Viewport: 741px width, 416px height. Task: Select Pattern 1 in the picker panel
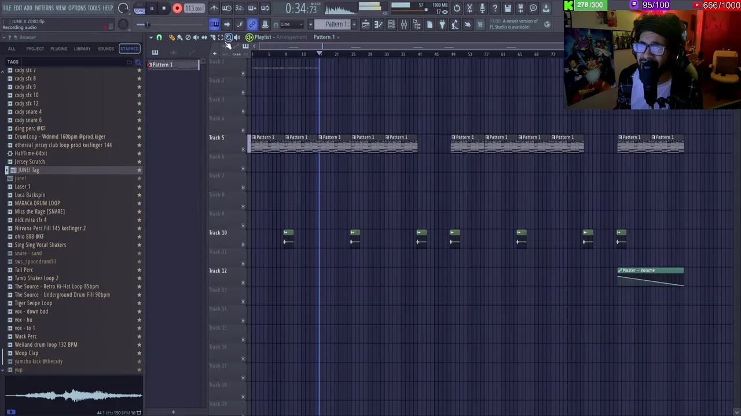(x=173, y=65)
